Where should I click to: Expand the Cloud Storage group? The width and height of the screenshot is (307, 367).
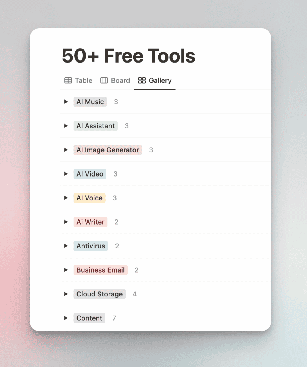(x=66, y=294)
